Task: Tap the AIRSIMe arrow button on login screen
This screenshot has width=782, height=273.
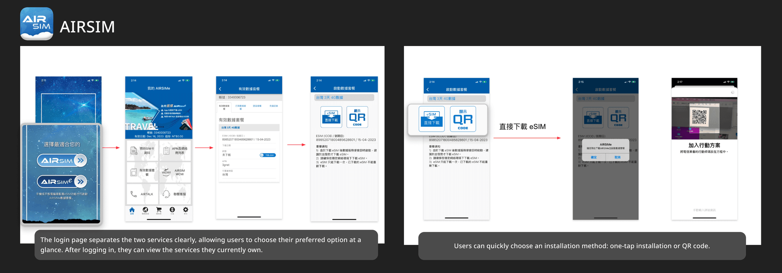Action: (x=62, y=181)
